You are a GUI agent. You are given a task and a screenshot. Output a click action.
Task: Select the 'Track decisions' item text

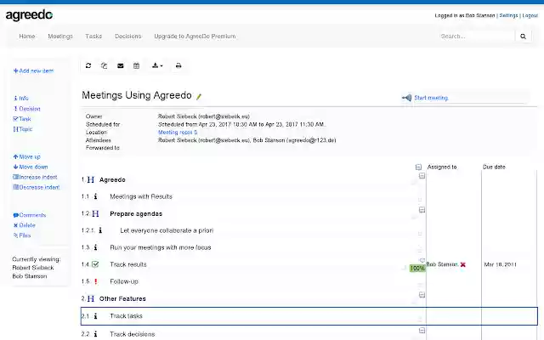(x=133, y=334)
